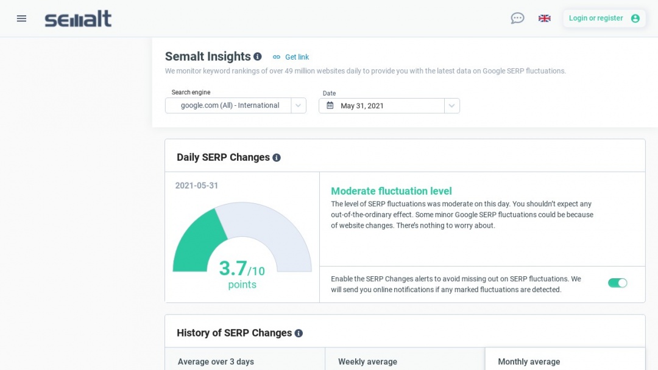The image size is (658, 370).
Task: Change language via UK flag icon
Action: tap(545, 18)
